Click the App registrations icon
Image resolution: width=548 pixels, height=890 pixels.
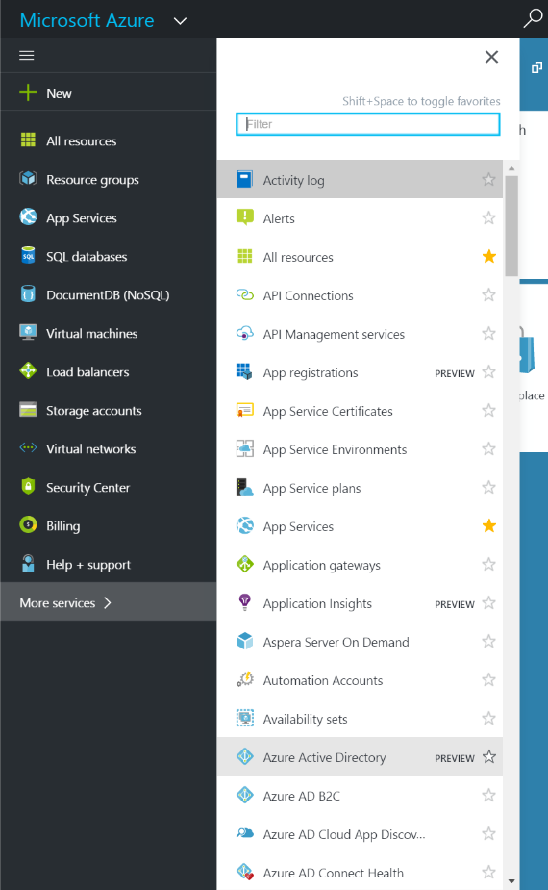[x=244, y=371]
